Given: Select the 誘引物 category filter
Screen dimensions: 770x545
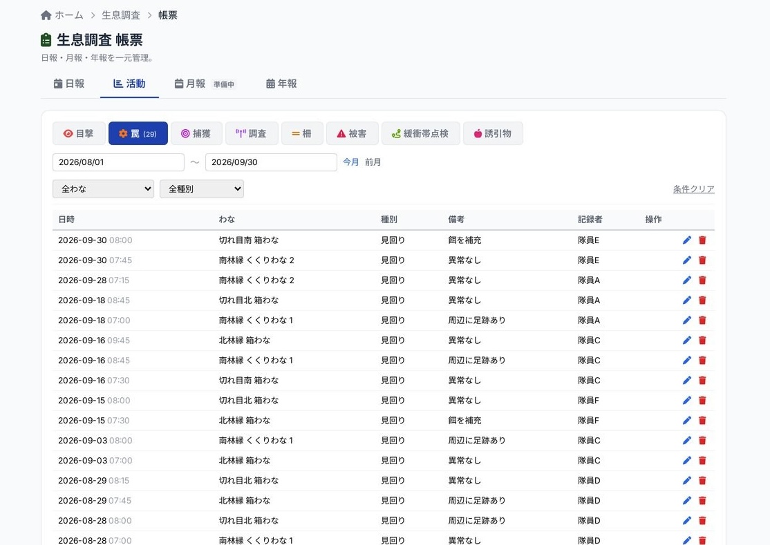Looking at the screenshot, I should coord(493,133).
